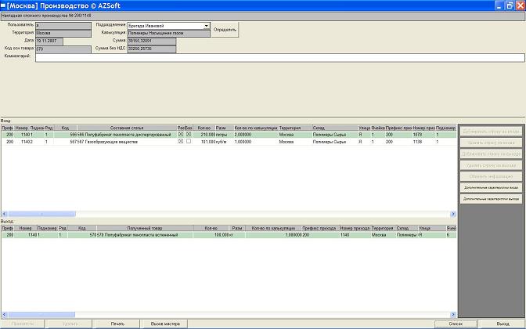Open Дополнительные характеристики входа
The width and height of the screenshot is (526, 329).
click(491, 188)
